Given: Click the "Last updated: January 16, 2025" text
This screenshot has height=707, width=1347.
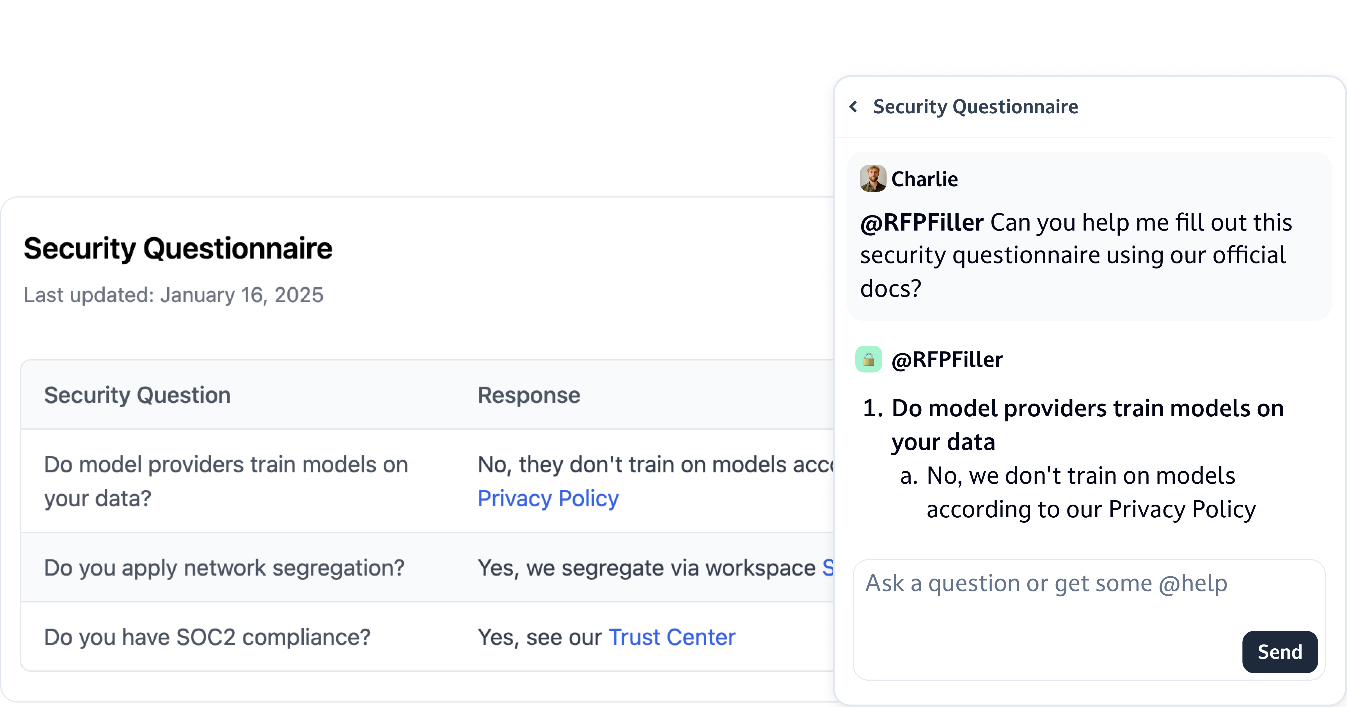Looking at the screenshot, I should (174, 295).
